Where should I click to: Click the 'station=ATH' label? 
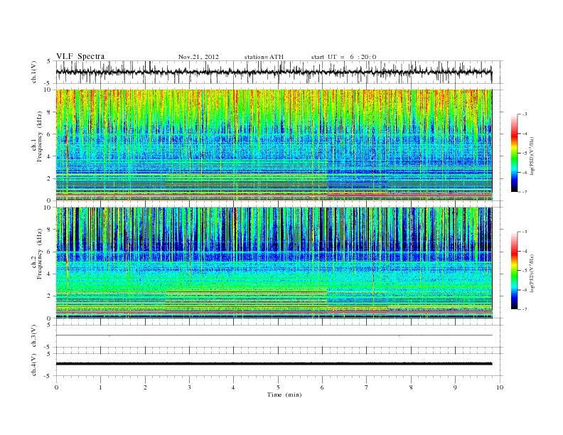pos(264,57)
